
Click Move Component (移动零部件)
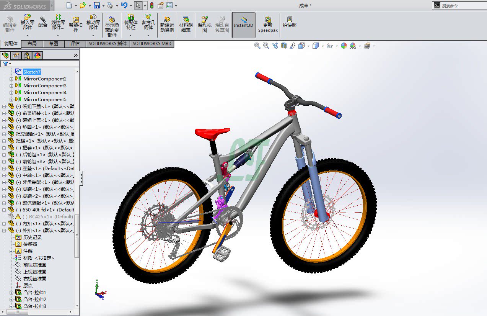[93, 22]
